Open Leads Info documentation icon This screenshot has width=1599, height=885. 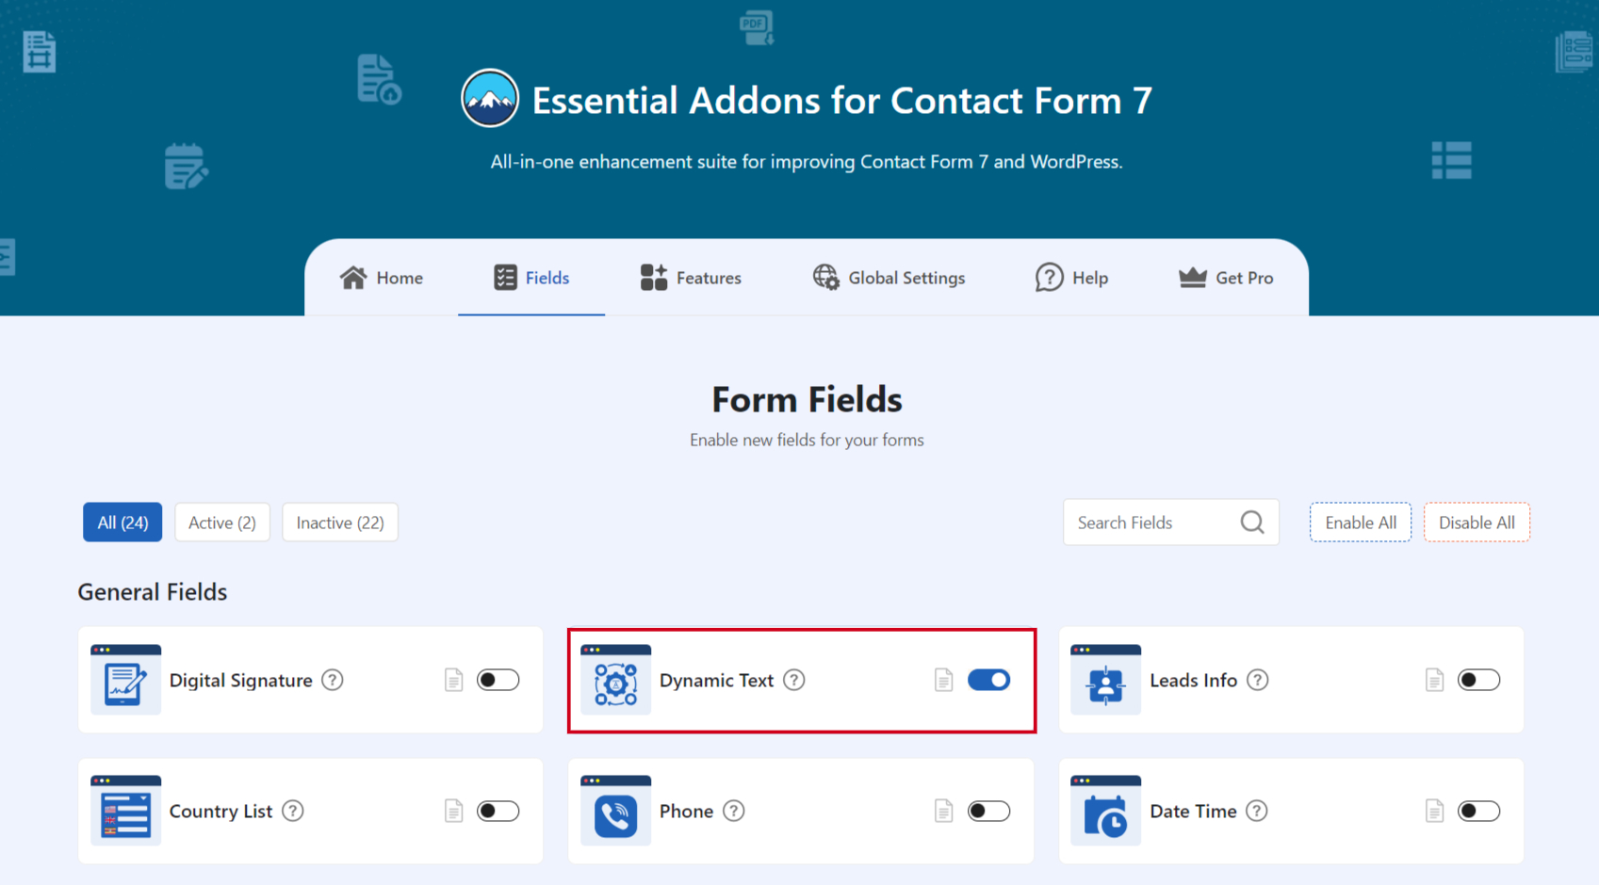click(x=1434, y=680)
